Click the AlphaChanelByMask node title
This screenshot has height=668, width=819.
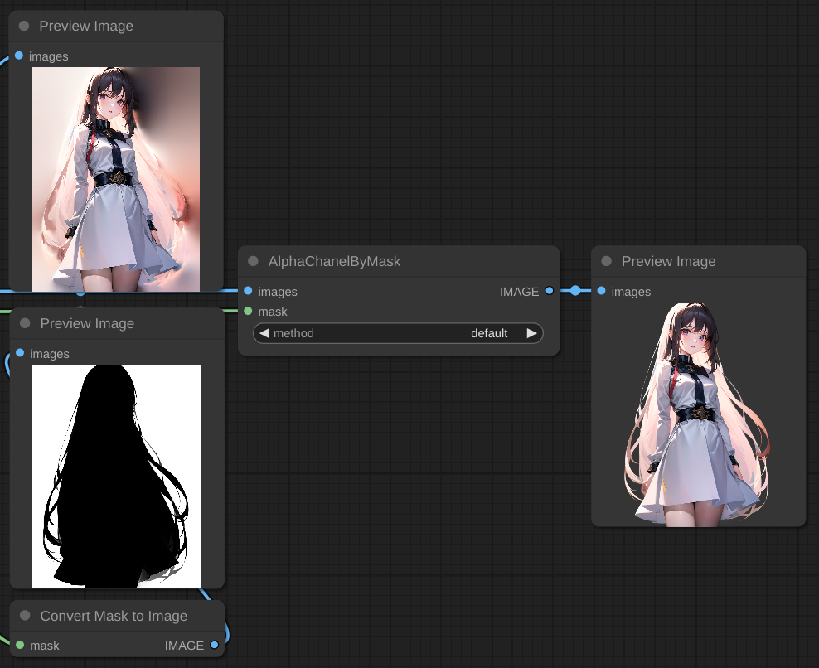tap(334, 261)
